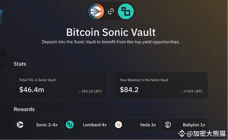The width and height of the screenshot is (228, 140).
Task: Click the Veda icon in rewards row
Action: (118, 125)
